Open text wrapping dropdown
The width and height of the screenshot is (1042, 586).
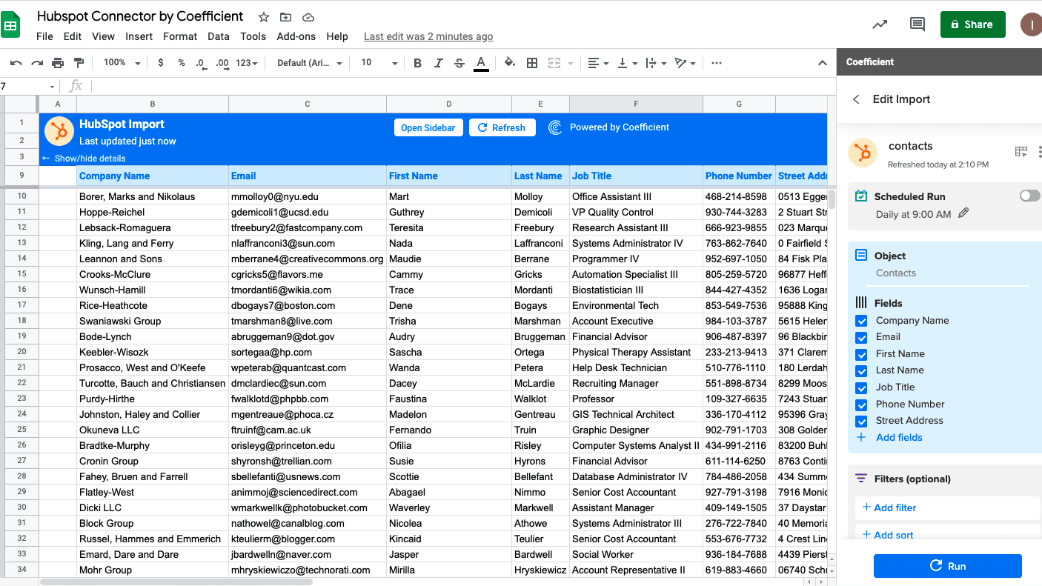point(656,63)
